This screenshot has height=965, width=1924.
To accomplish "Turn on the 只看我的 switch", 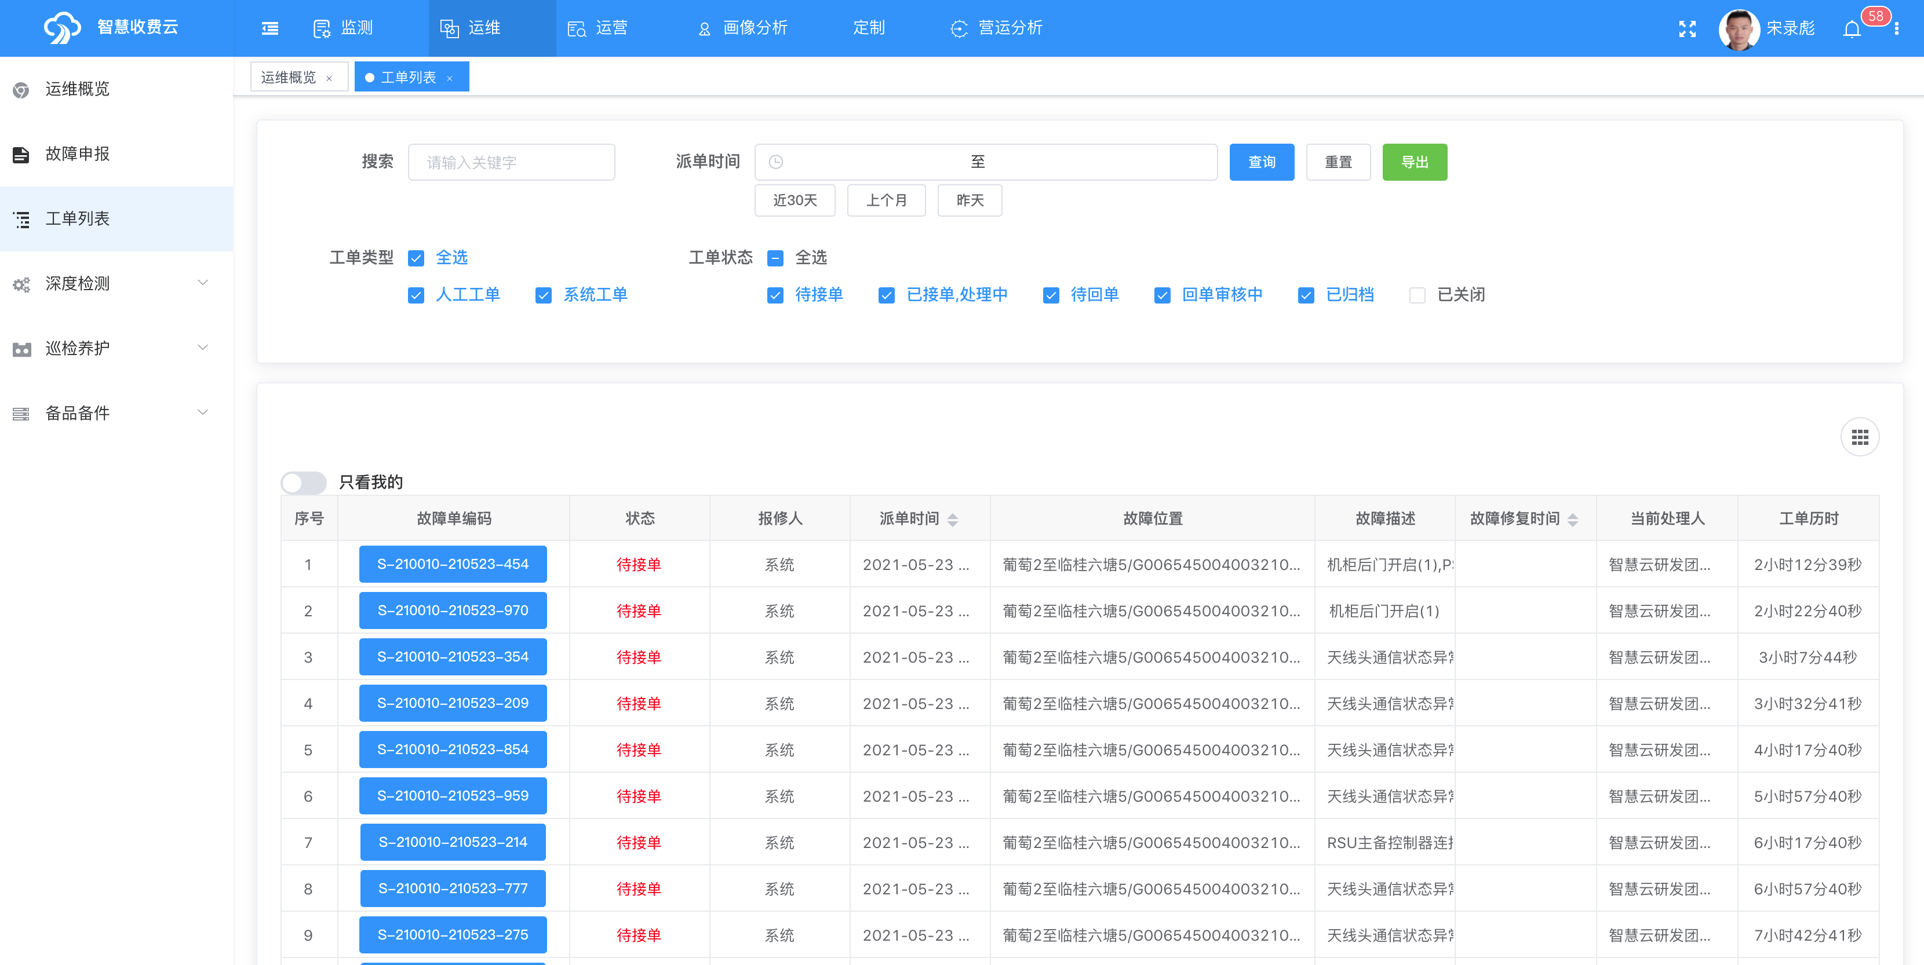I will click(304, 483).
